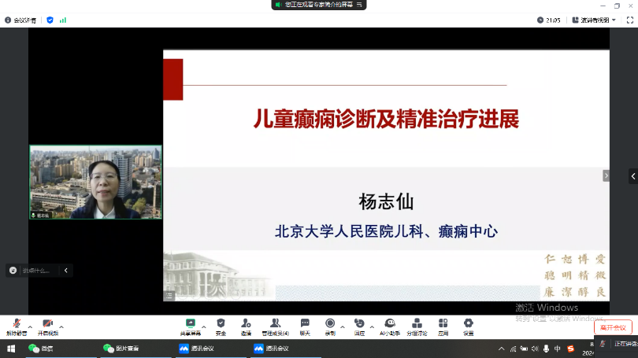Expand the audio options arrow beside mute
638x358 pixels.
coord(30,327)
